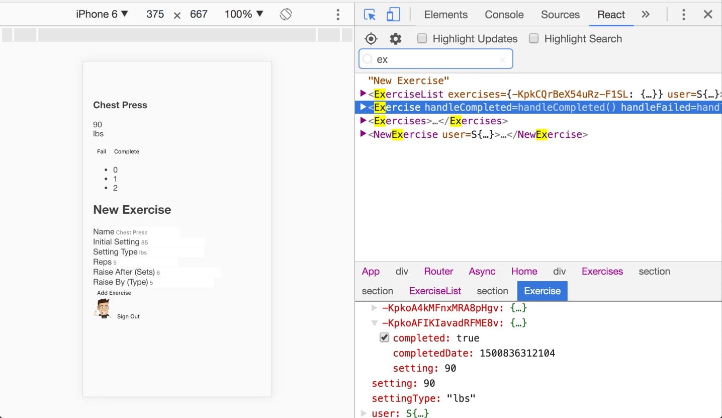This screenshot has width=722, height=418.
Task: Click the inspect element picker icon
Action: [x=370, y=15]
